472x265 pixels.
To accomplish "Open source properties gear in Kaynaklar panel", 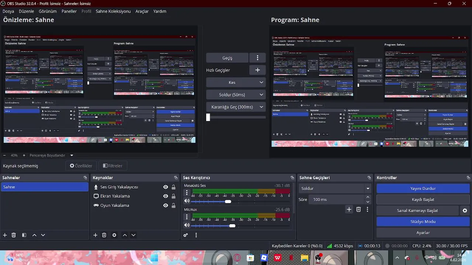I will [114, 235].
